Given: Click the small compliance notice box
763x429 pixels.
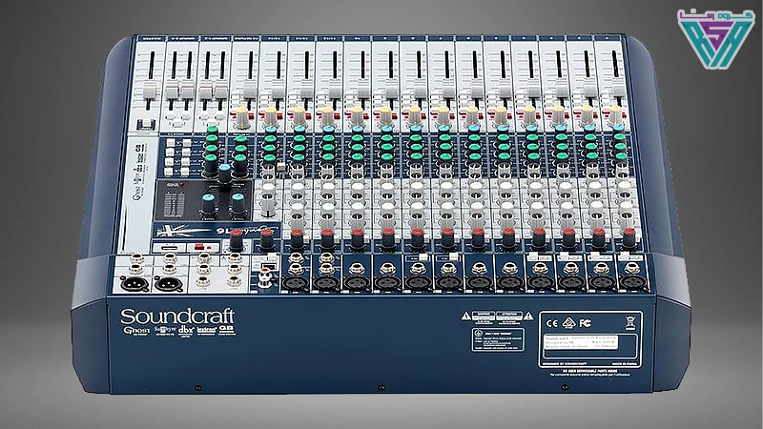Looking at the screenshot, I should pyautogui.click(x=498, y=340).
